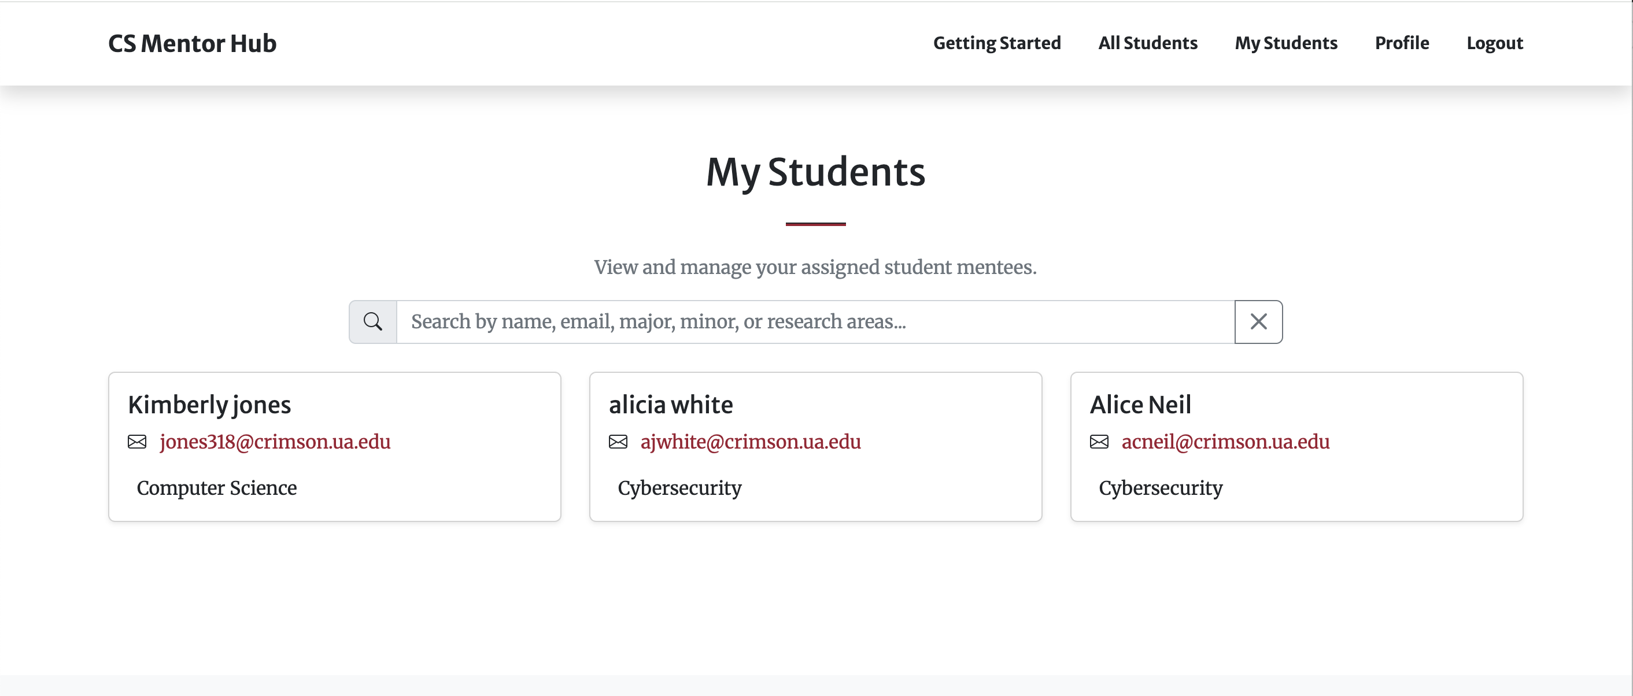Select alicia white's student card
The image size is (1633, 696).
point(815,447)
